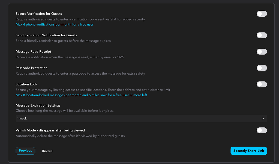The width and height of the screenshot is (279, 164).
Task: Open 'Max 4 phone verifications per month' link
Action: [55, 25]
